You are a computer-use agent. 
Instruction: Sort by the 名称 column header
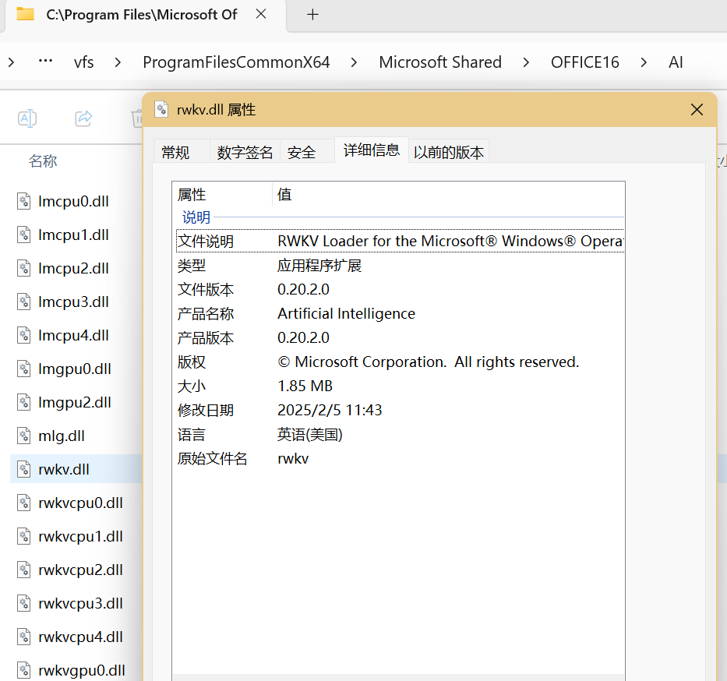(x=43, y=161)
